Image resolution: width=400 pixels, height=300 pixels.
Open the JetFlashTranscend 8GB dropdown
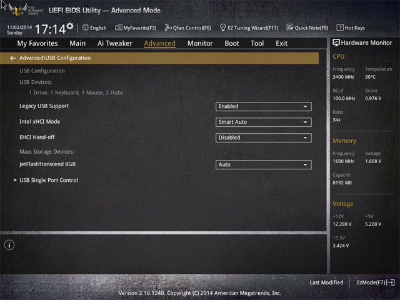pos(263,164)
